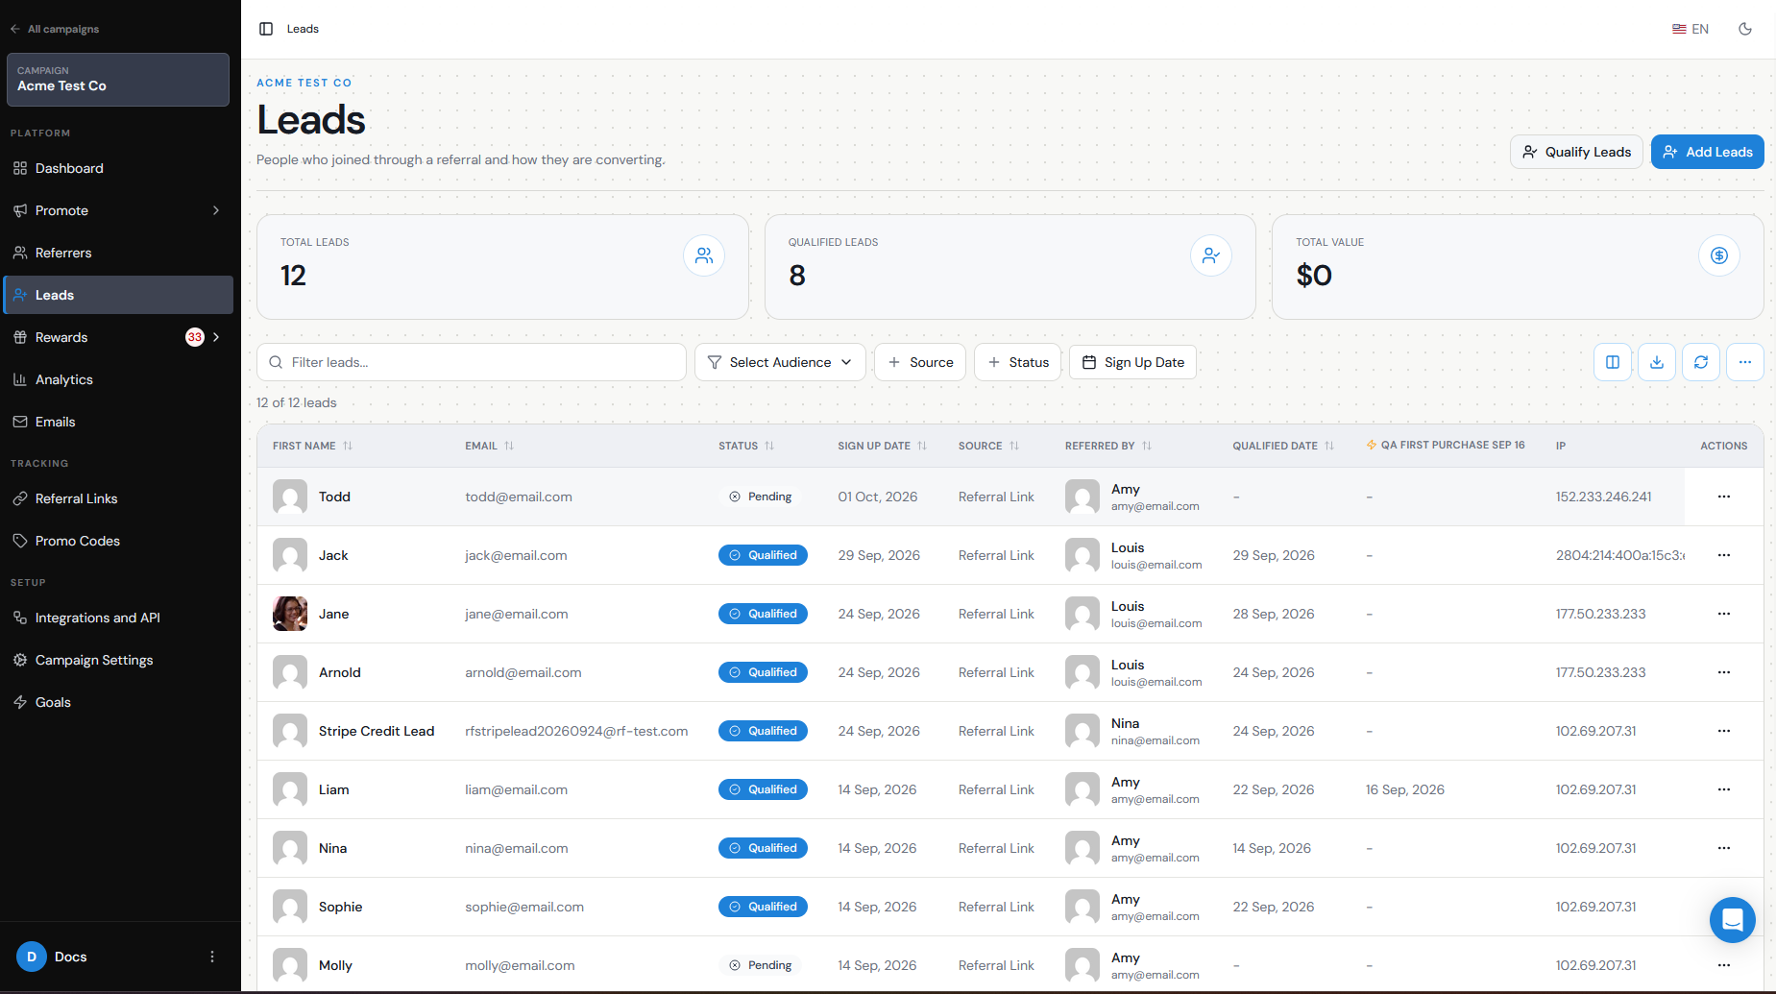Focus the Filter leads search field
The height and width of the screenshot is (994, 1776).
coord(472,362)
